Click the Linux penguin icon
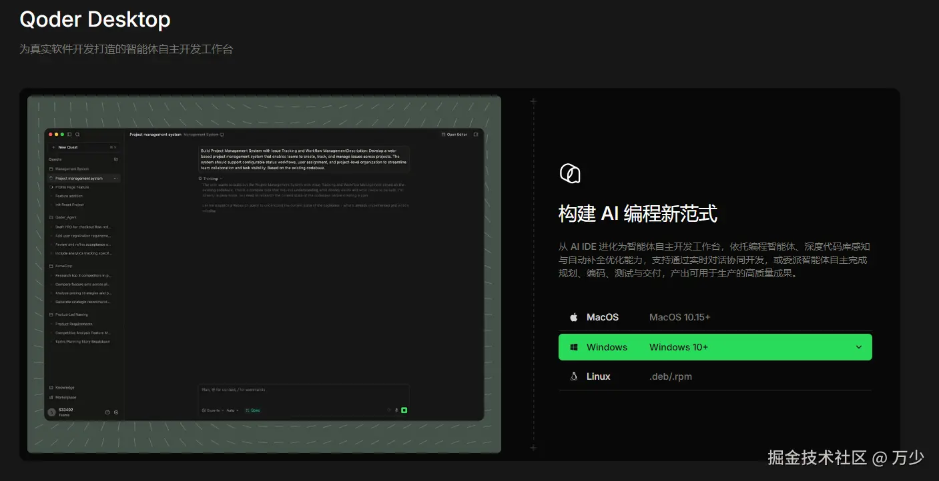The height and width of the screenshot is (481, 939). 573,376
